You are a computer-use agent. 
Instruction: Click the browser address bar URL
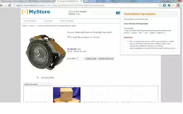point(60,5)
